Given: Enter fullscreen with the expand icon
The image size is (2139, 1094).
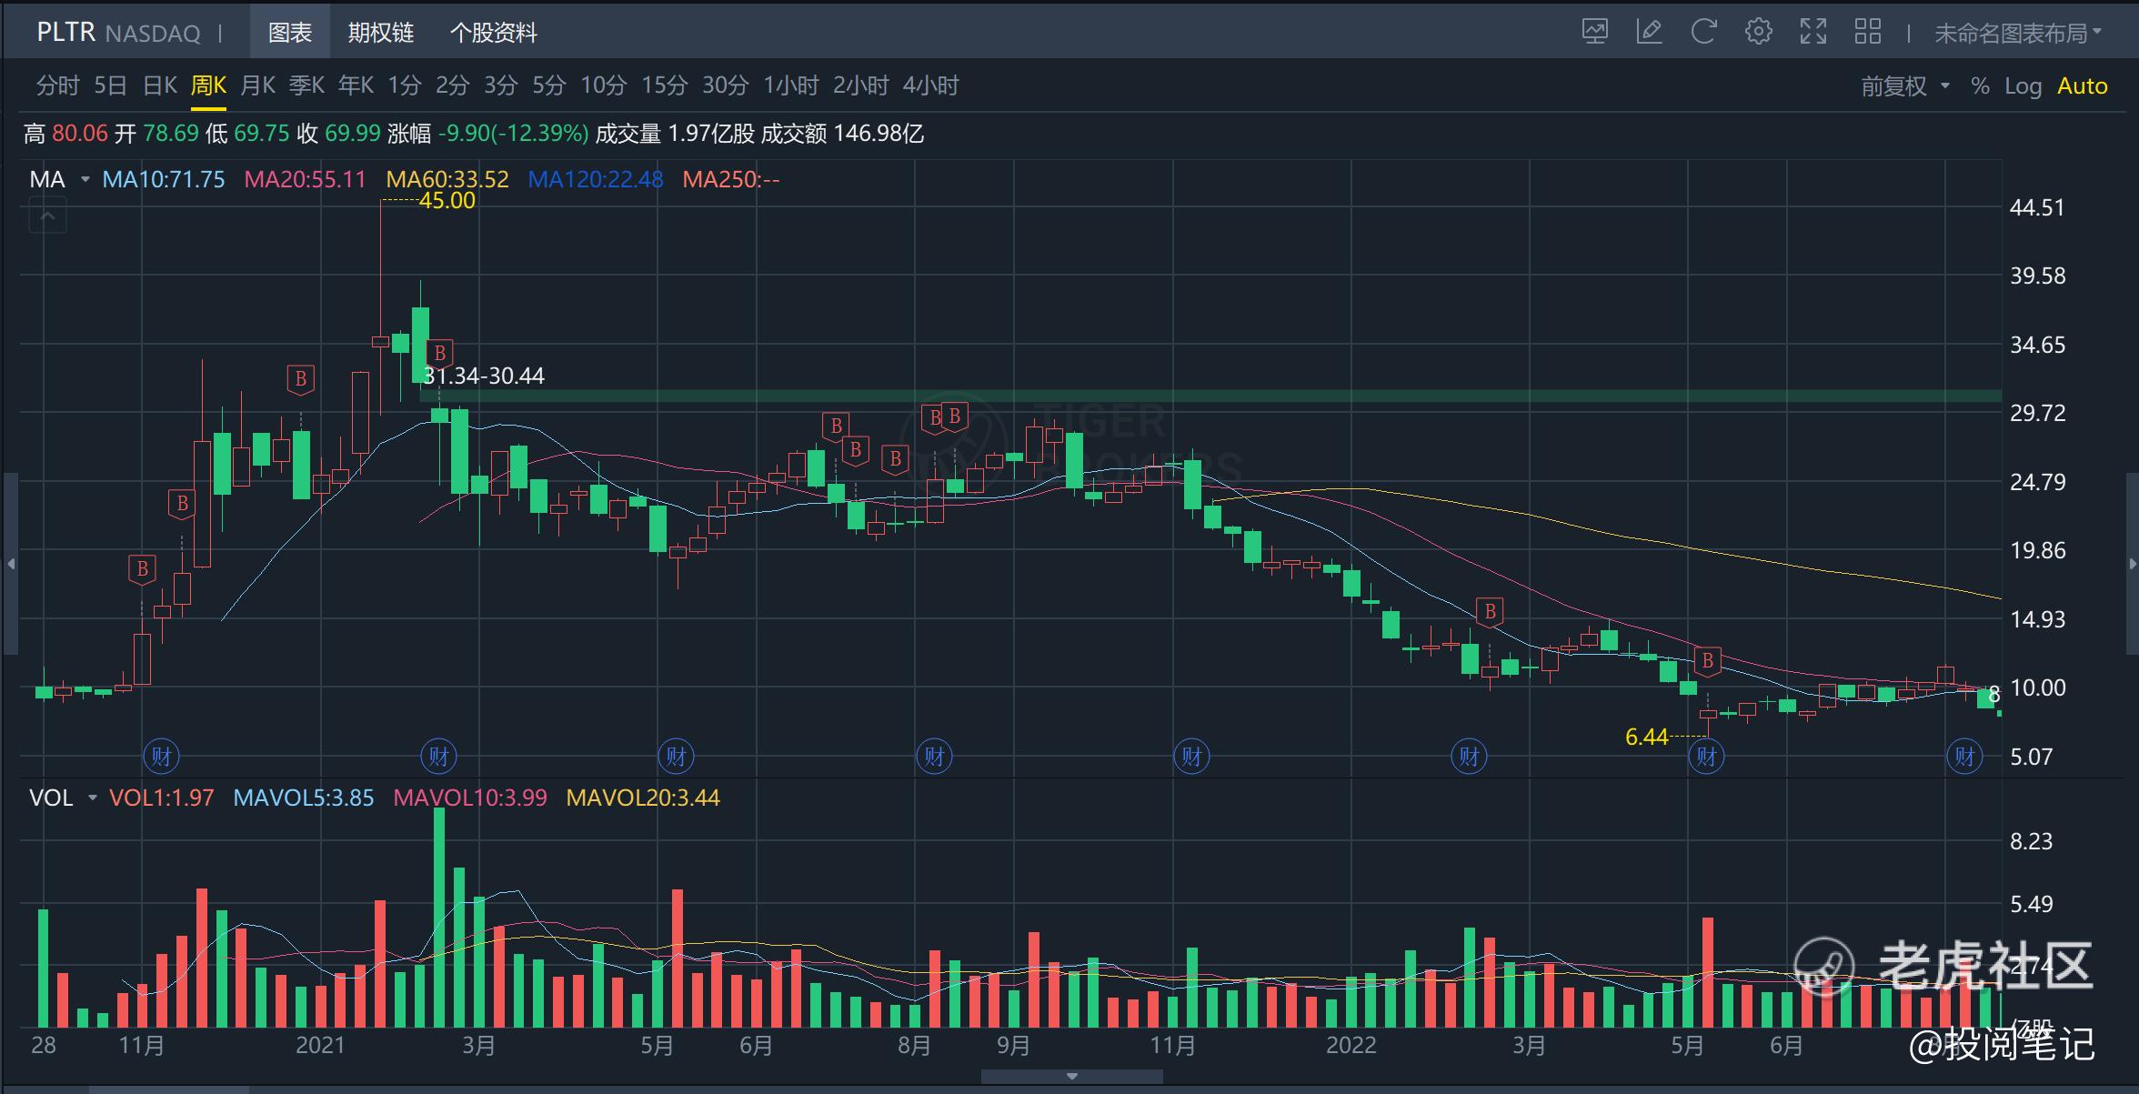Looking at the screenshot, I should point(1813,33).
